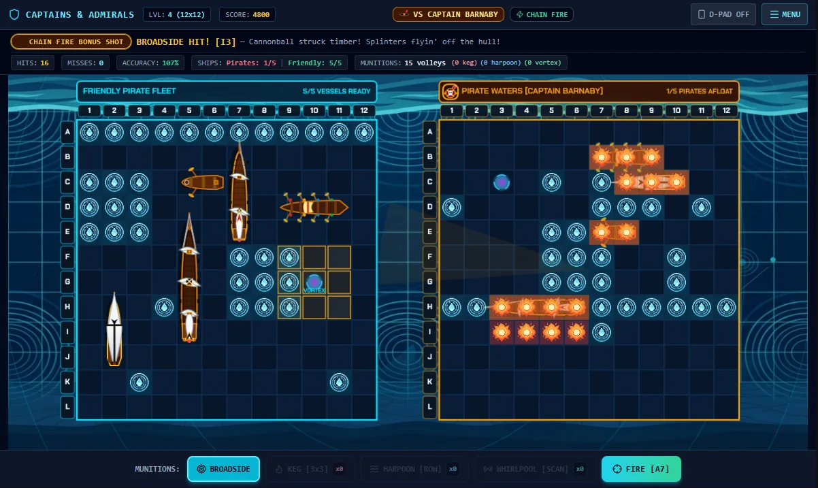Screen dimensions: 818x488
Task: Fire at A7 with the Fire button
Action: (641, 469)
